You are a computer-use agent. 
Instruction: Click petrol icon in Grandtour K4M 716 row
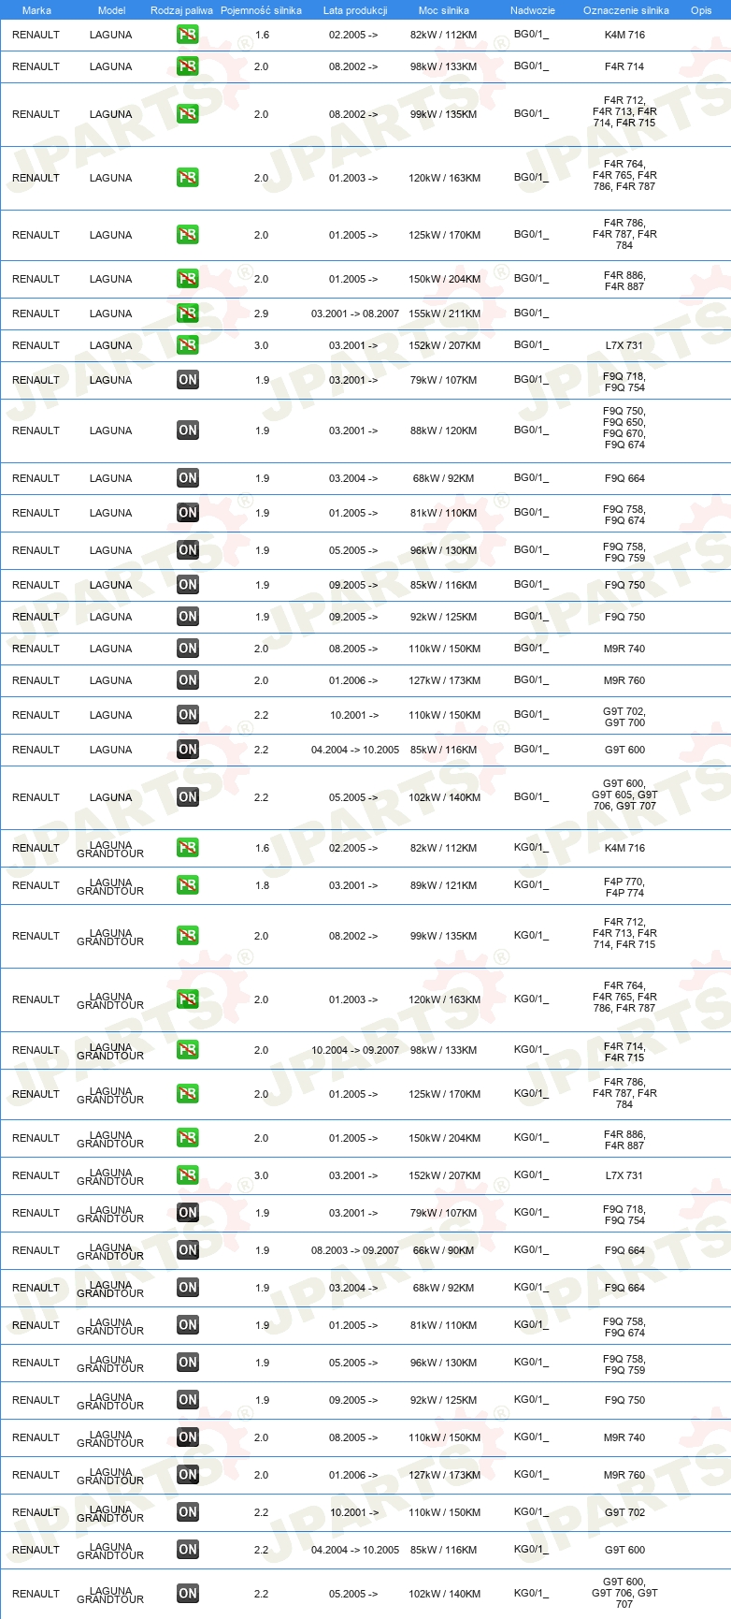click(x=188, y=848)
